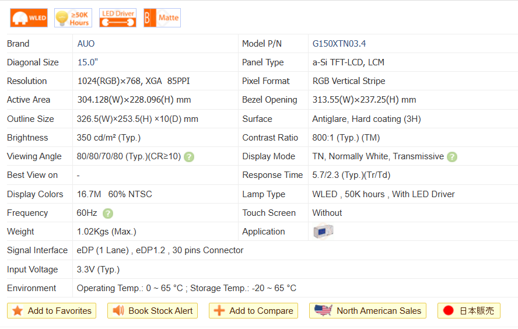Click model number G150XTN03.4
Image resolution: width=518 pixels, height=329 pixels.
pyautogui.click(x=339, y=44)
